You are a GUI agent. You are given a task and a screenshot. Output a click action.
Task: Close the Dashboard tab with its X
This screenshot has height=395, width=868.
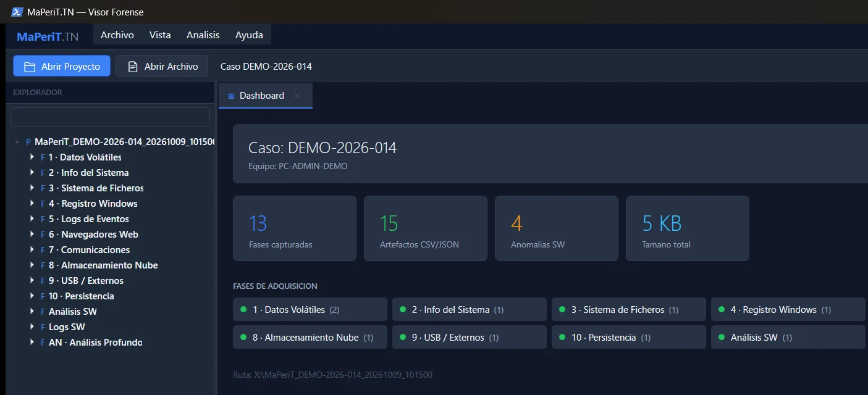[297, 96]
